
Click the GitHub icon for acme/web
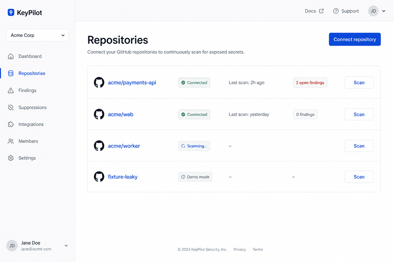pos(99,114)
